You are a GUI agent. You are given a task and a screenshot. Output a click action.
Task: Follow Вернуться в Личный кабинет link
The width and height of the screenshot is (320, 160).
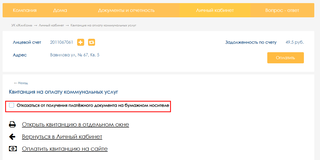(x=62, y=137)
